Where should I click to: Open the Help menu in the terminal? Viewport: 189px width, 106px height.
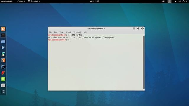[85, 32]
